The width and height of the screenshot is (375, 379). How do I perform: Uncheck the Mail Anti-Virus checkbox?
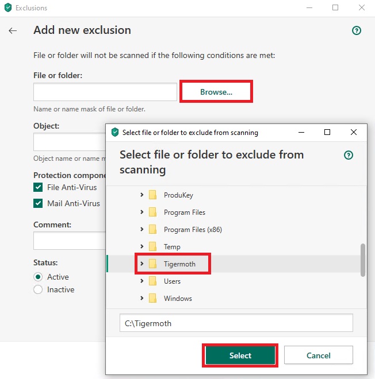[x=38, y=203]
